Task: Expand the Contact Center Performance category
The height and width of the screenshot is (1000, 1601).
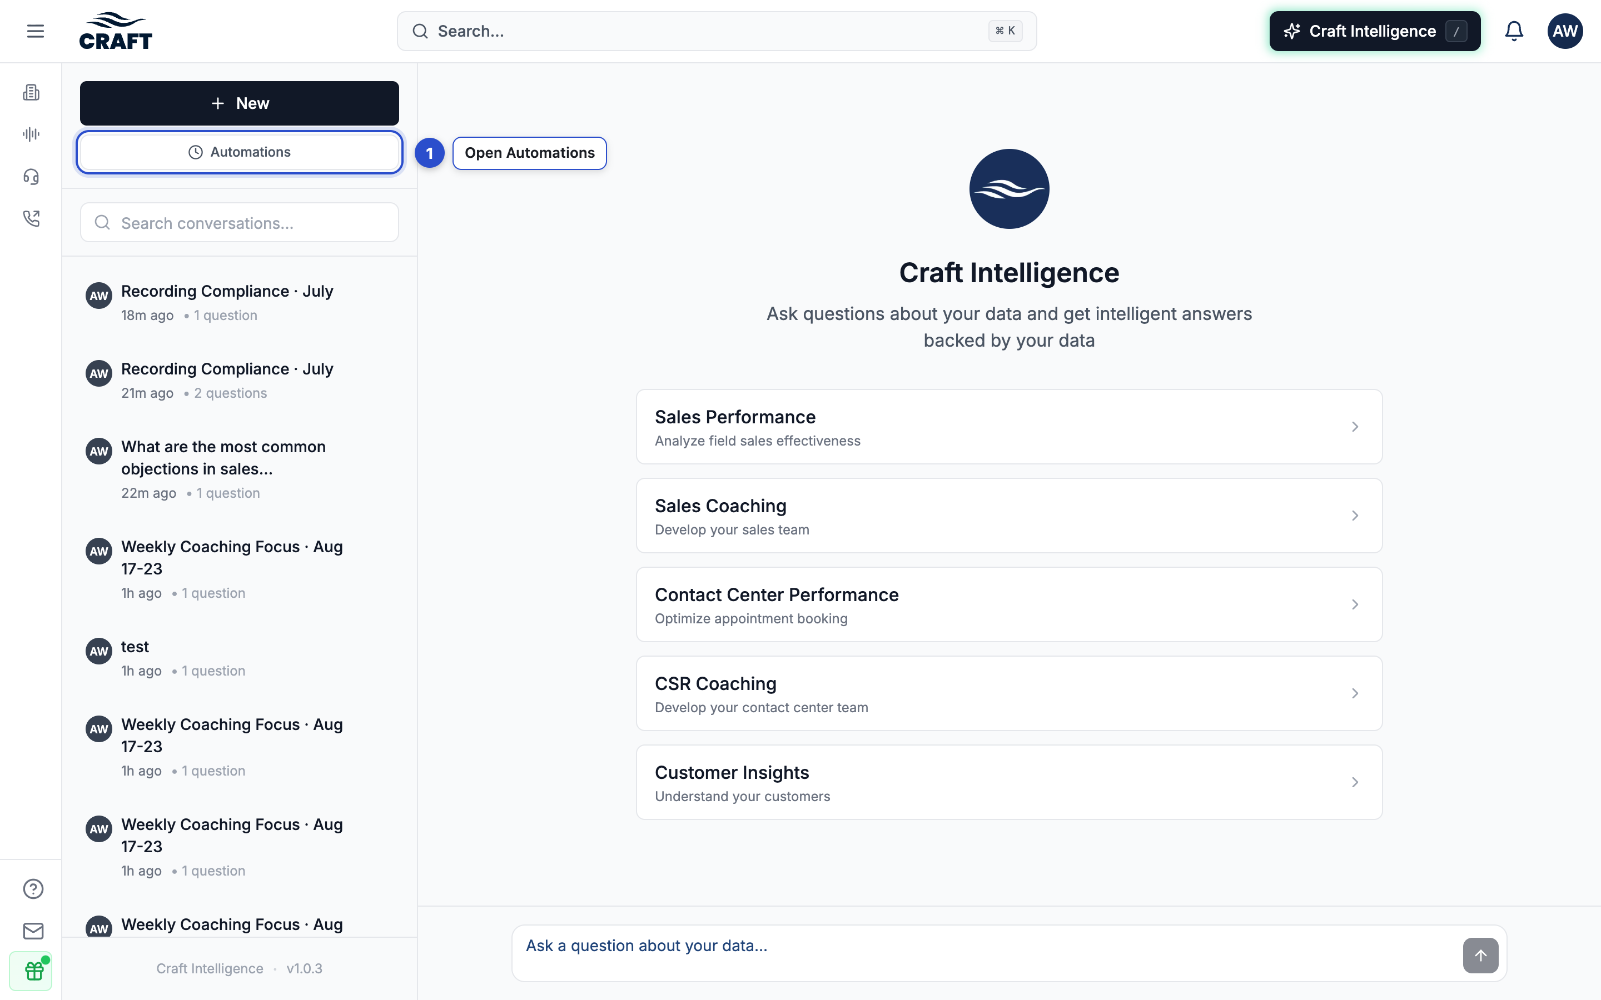Action: click(x=1009, y=604)
